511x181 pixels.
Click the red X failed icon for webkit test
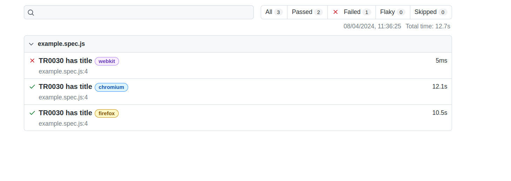click(32, 61)
